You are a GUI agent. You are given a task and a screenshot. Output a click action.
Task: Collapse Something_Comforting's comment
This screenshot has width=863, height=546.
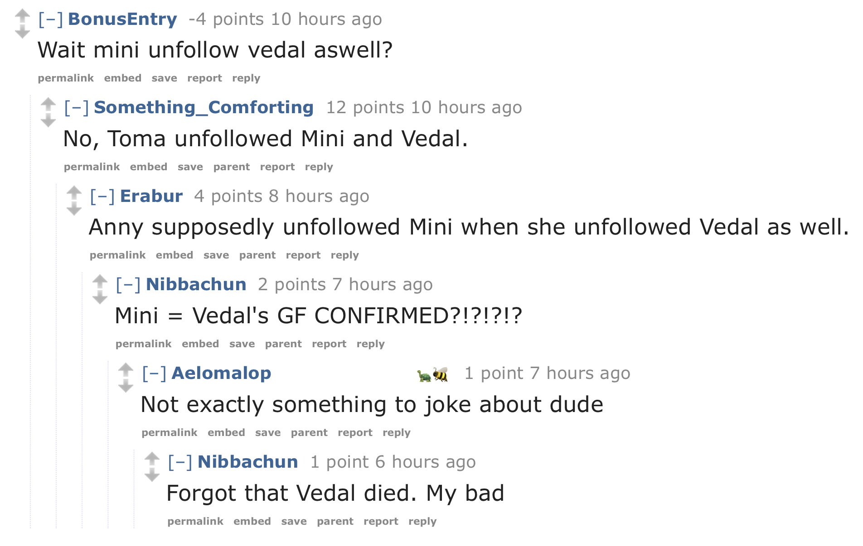(x=77, y=108)
